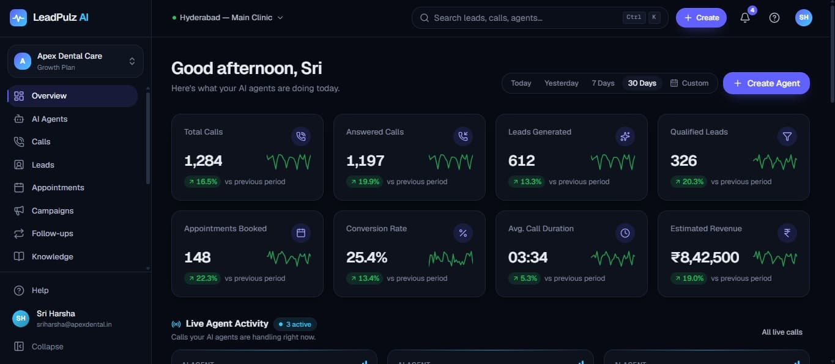Open AI Agents in the sidebar

click(x=72, y=119)
